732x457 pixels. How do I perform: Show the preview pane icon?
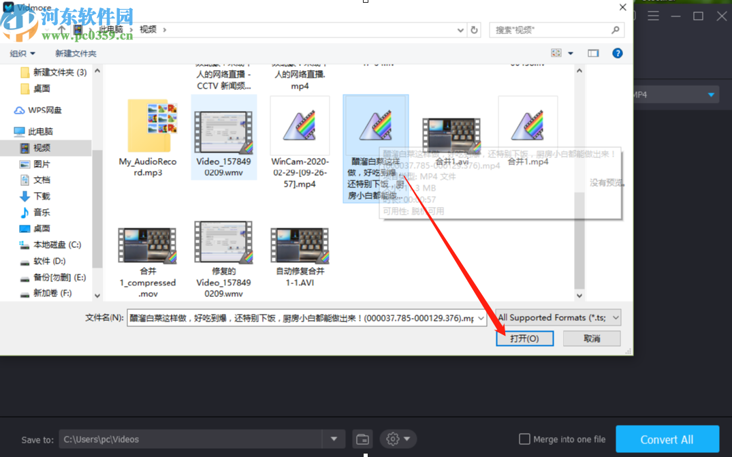pos(592,52)
